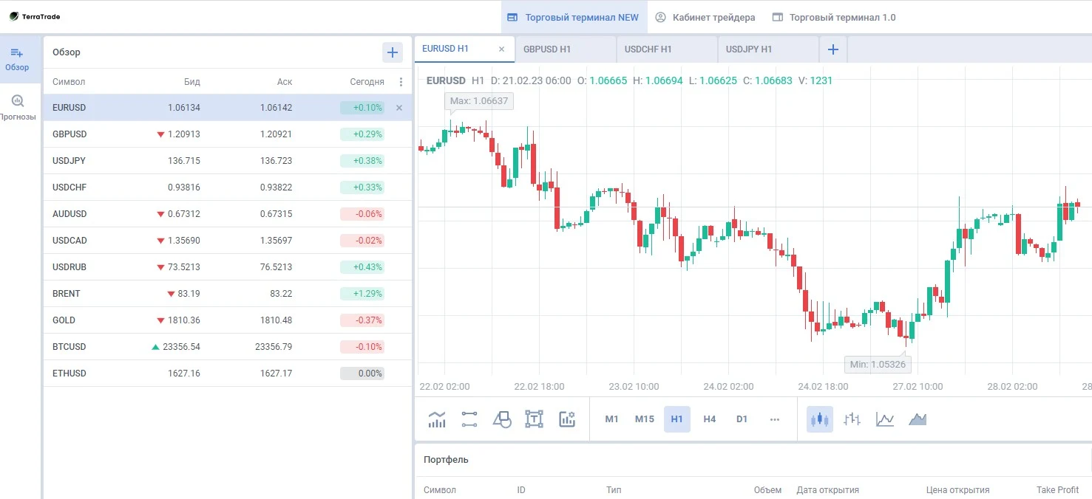The height and width of the screenshot is (499, 1092).
Task: Select the GOLD symbol row
Action: (228, 320)
